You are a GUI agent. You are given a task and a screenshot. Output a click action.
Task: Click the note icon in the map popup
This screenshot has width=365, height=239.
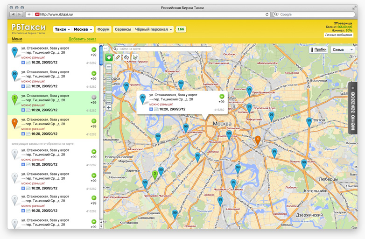[x=156, y=109]
